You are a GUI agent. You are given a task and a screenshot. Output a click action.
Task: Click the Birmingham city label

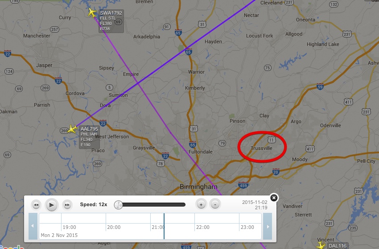pyautogui.click(x=198, y=187)
